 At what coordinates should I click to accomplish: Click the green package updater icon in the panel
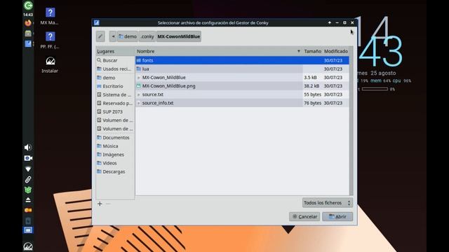(28, 190)
